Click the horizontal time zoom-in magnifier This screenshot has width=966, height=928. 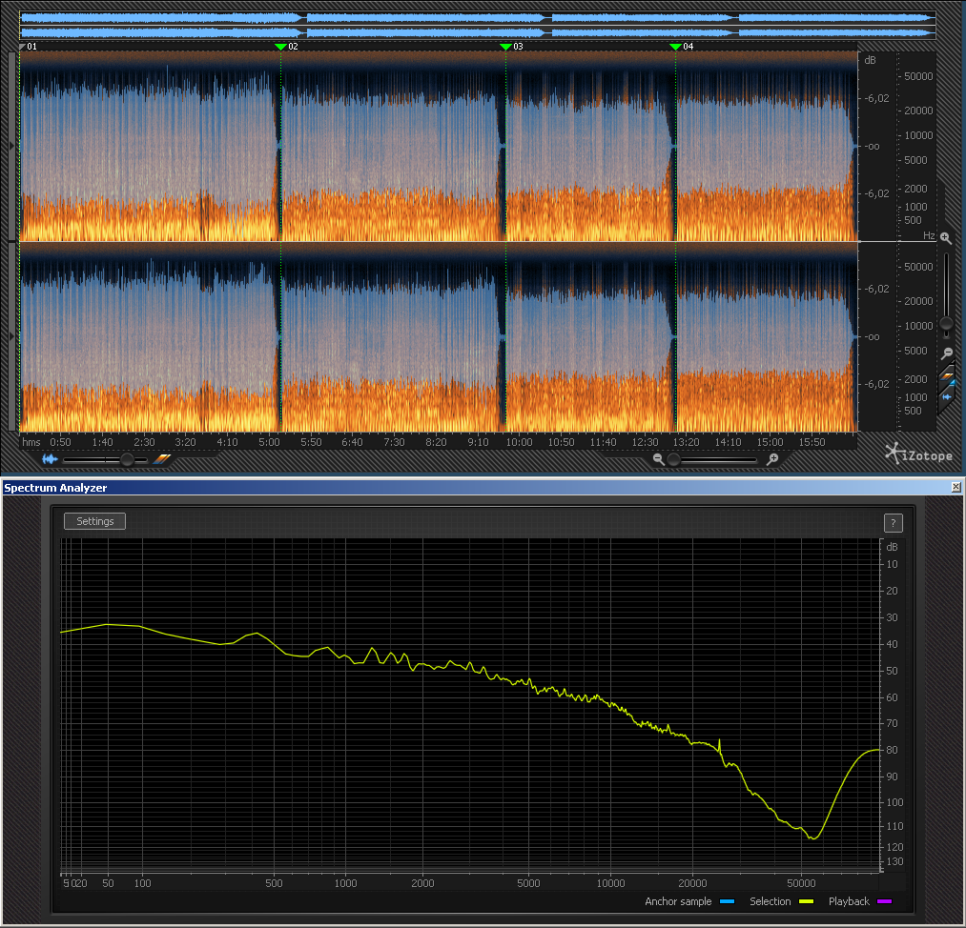(772, 459)
